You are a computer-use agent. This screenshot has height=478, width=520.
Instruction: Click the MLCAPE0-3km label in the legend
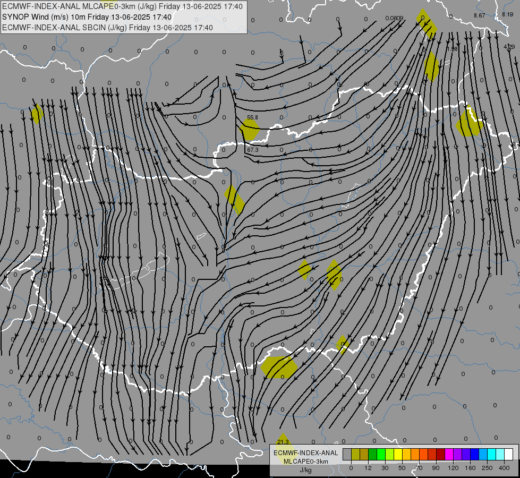point(306,462)
